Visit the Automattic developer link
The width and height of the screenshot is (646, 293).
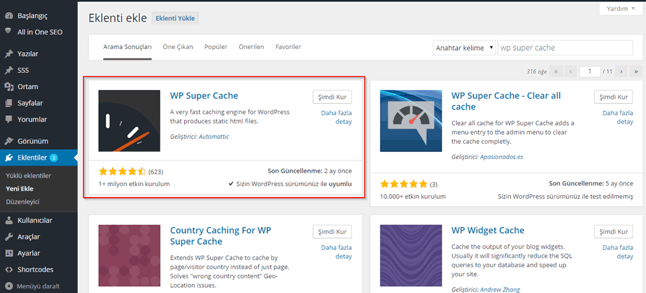(214, 137)
